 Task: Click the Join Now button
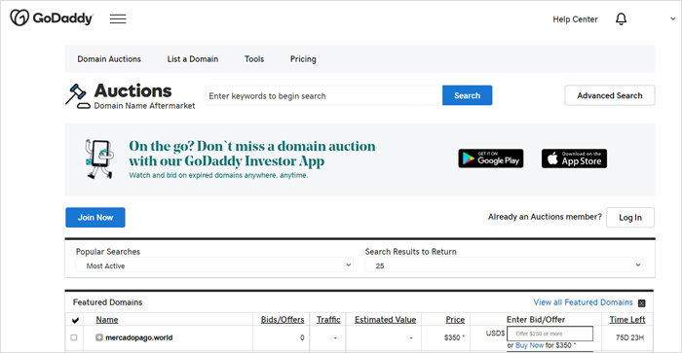tap(95, 218)
